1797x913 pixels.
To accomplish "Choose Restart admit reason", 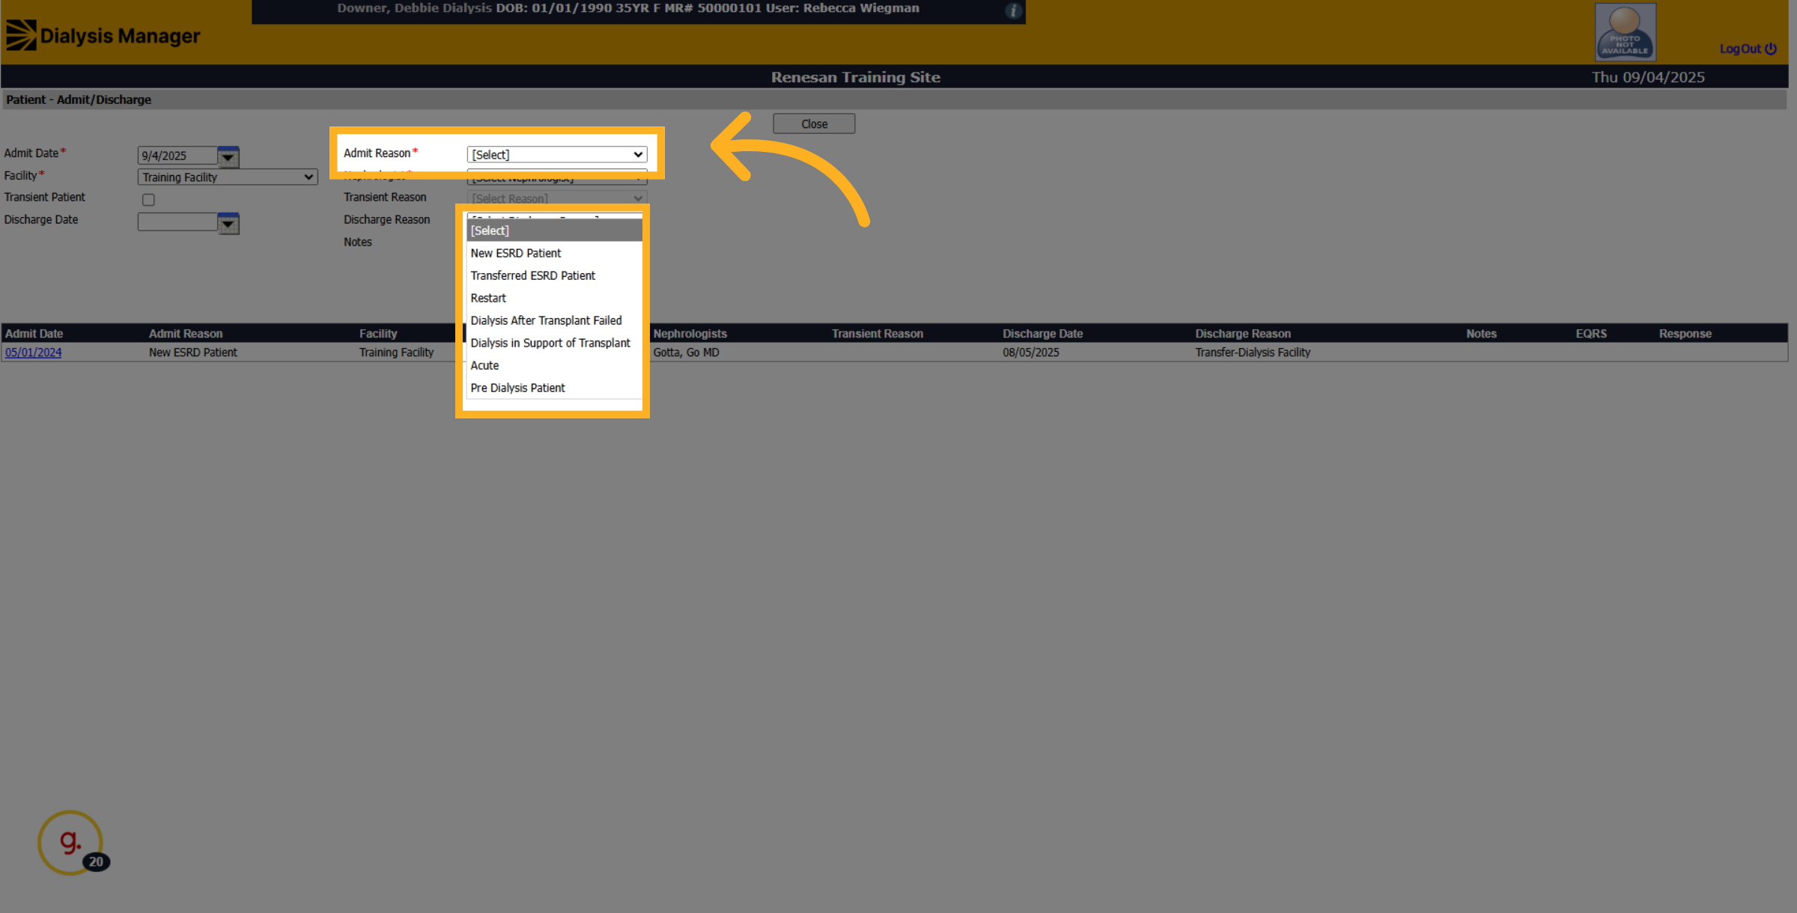I will click(x=554, y=298).
